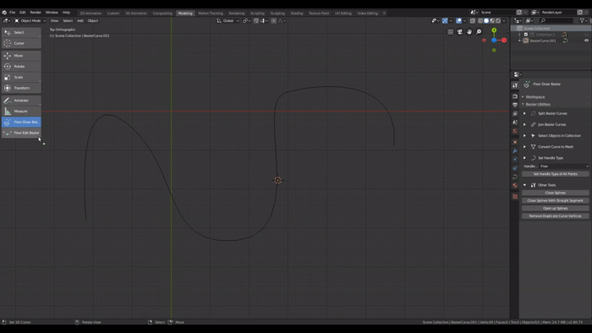The width and height of the screenshot is (592, 333).
Task: Choose the Annotate tool
Action: pos(21,101)
